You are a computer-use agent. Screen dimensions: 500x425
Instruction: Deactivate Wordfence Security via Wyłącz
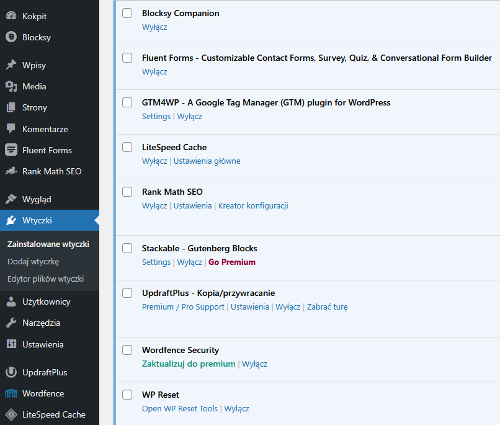pyautogui.click(x=254, y=364)
